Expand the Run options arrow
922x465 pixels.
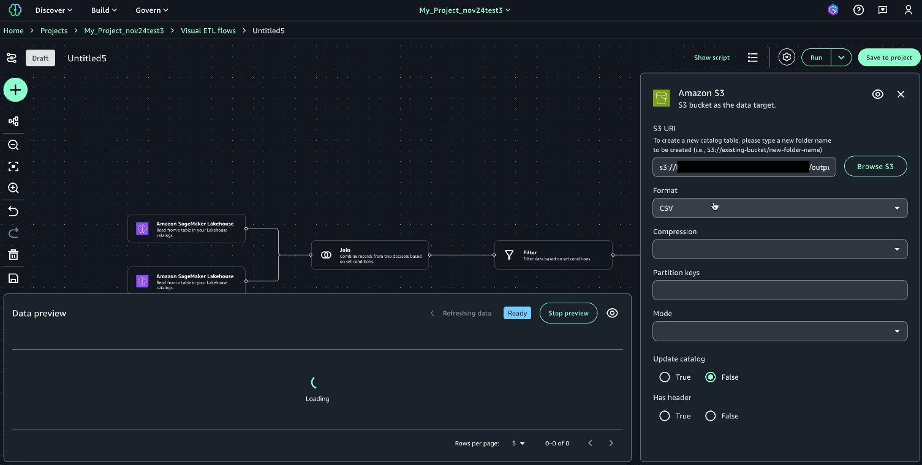pyautogui.click(x=841, y=58)
